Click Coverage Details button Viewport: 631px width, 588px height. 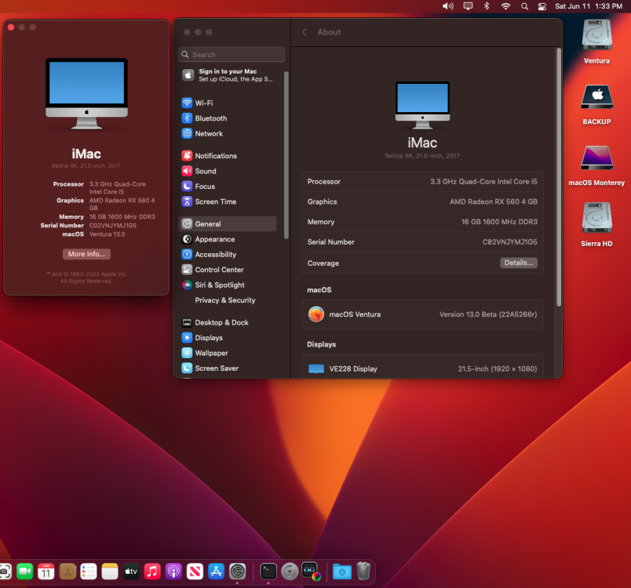pyautogui.click(x=518, y=263)
